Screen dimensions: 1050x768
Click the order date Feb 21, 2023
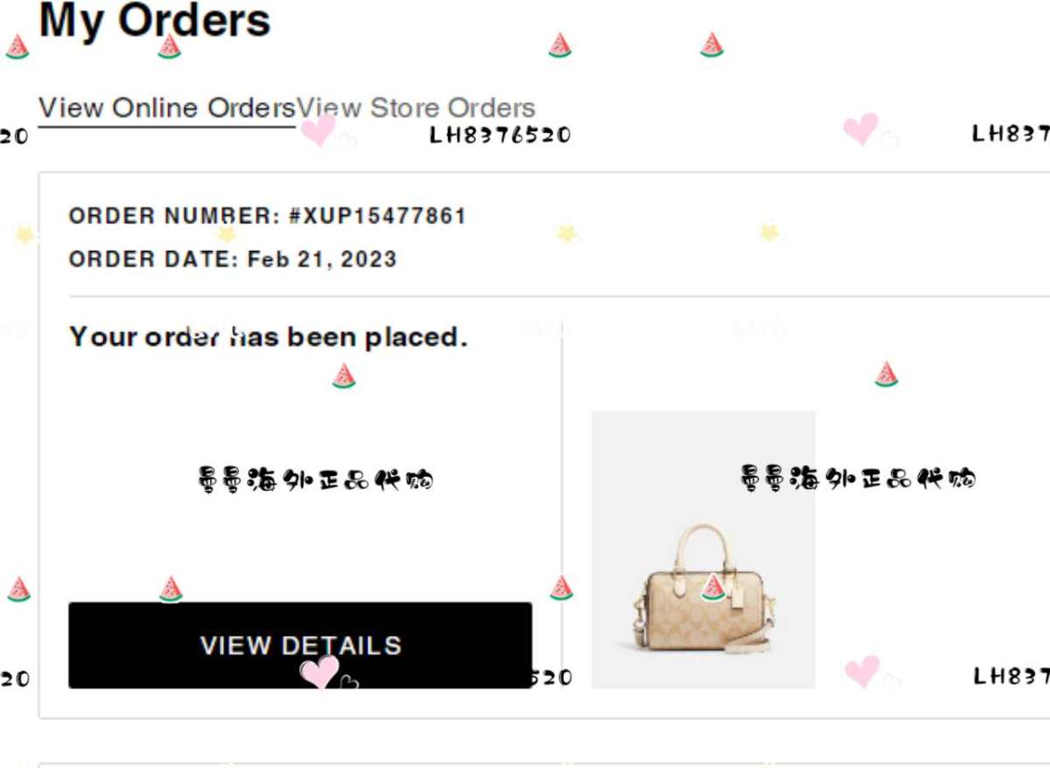click(322, 260)
